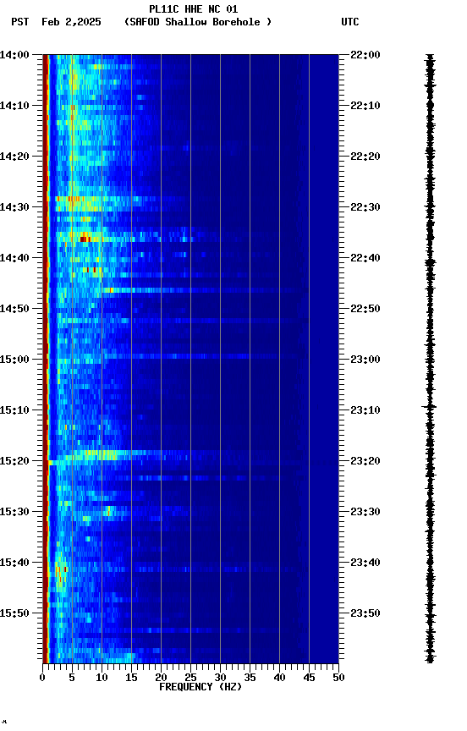Select the 'PST' timezone label
This screenshot has height=731, width=467.
pyautogui.click(x=20, y=22)
